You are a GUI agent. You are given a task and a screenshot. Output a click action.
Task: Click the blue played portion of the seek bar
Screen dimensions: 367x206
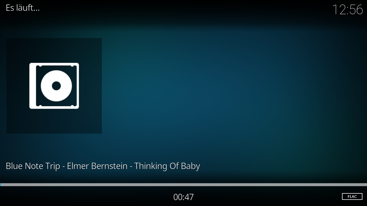[x=1, y=185]
